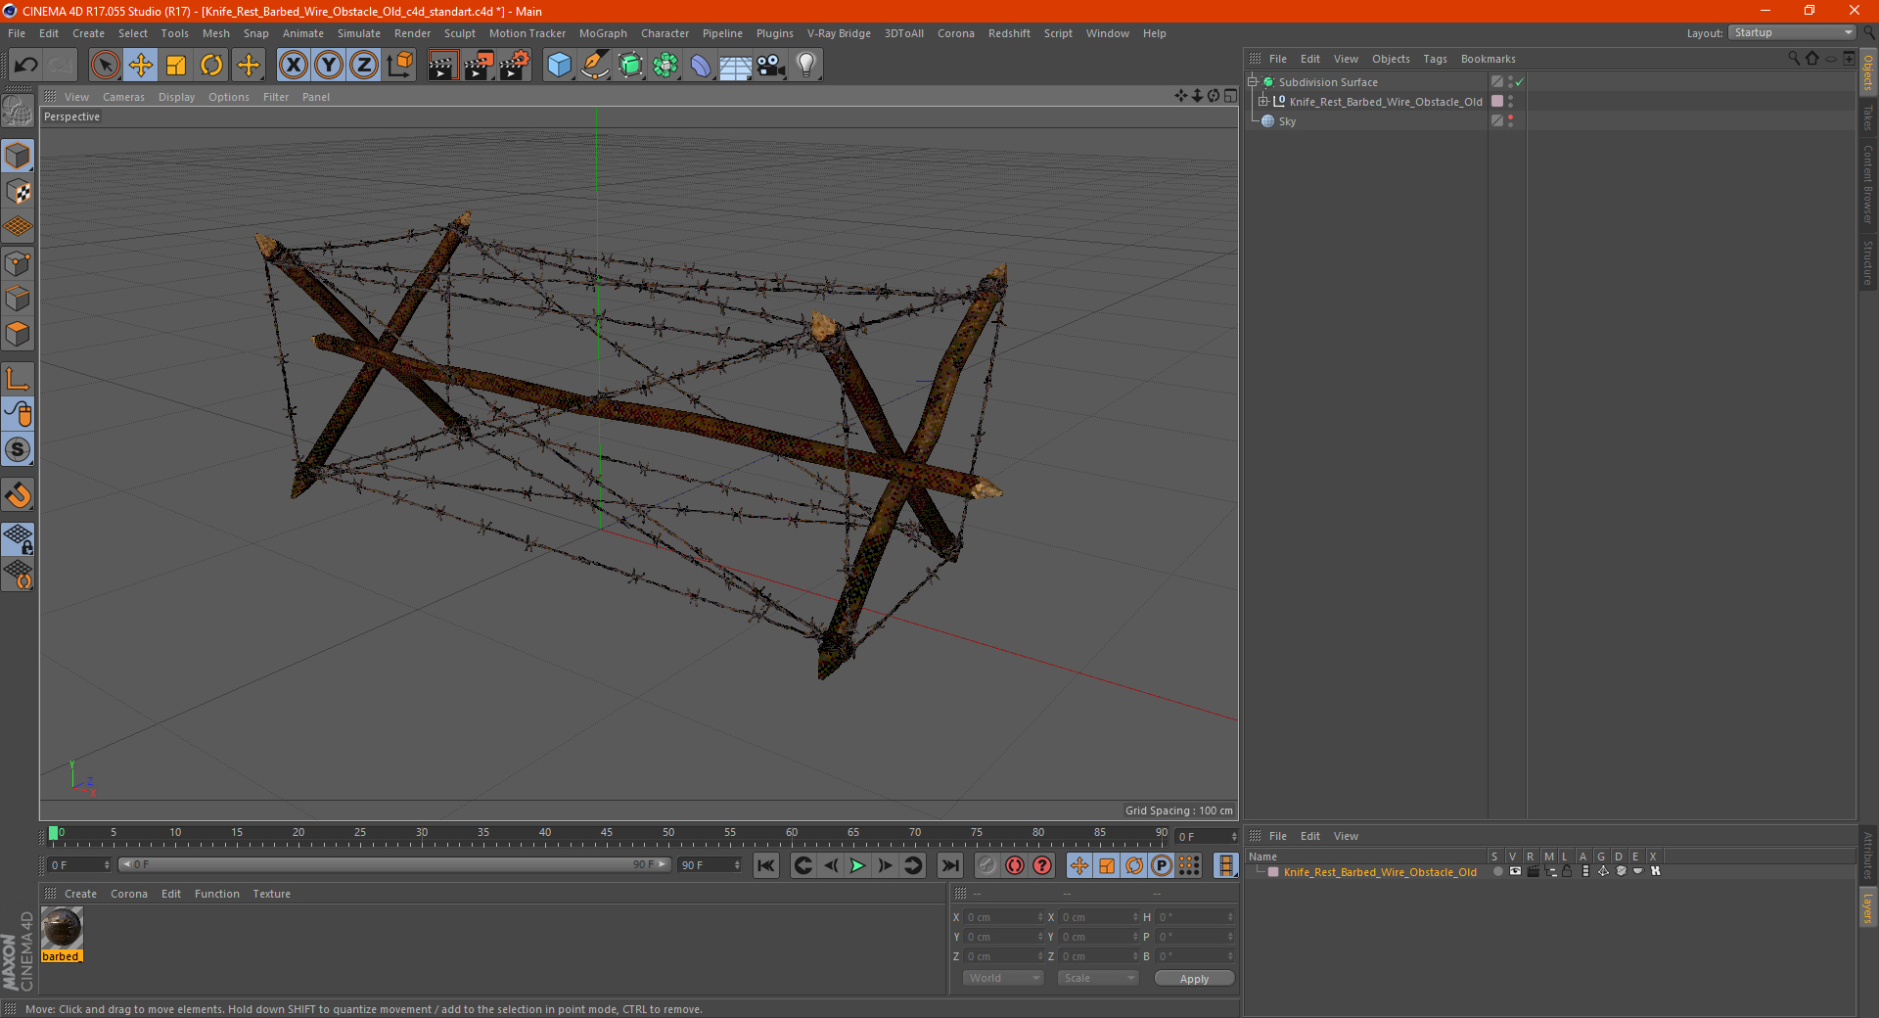Add a Subdivision Surface generator icon
The height and width of the screenshot is (1018, 1879).
tap(630, 66)
